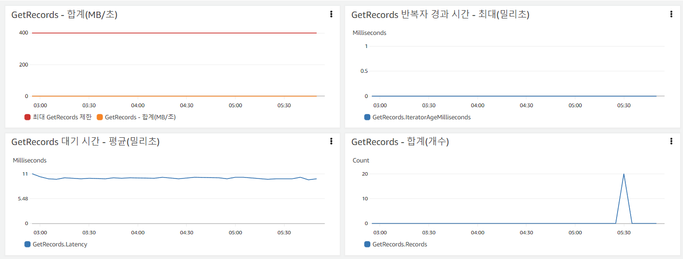Click the orange GetRecords 합계(MB/초) legend swatch

[100, 117]
